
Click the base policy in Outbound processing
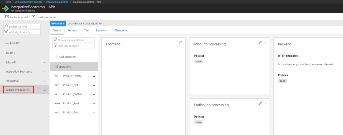point(199,122)
